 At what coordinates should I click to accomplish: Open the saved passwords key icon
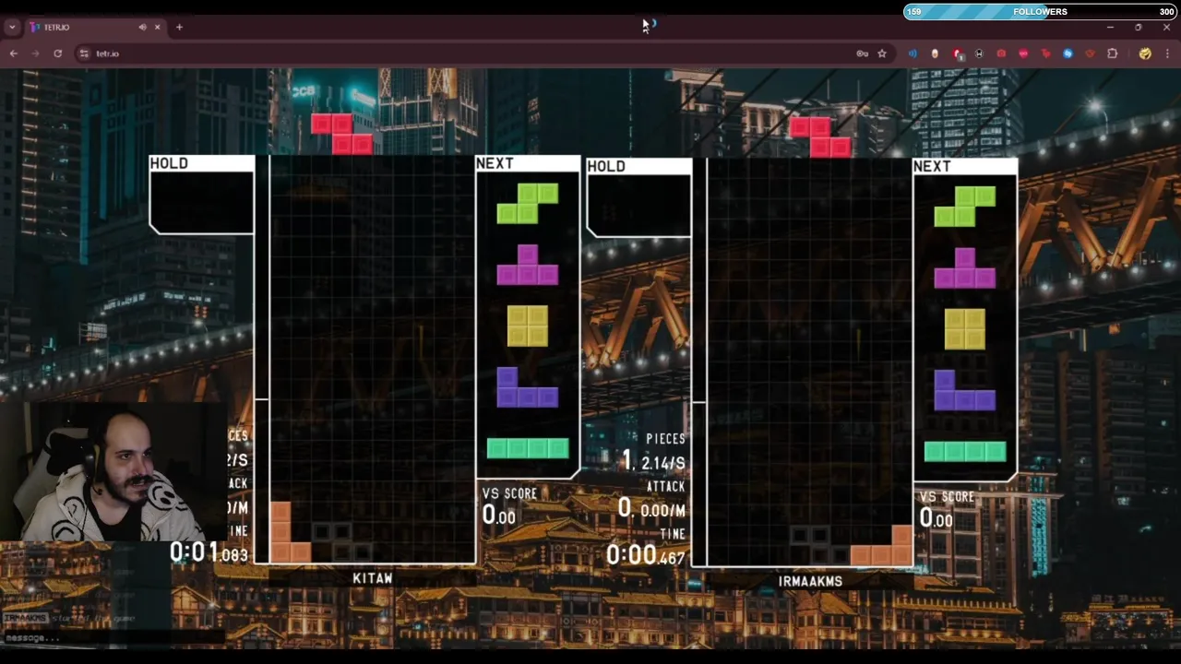(862, 53)
